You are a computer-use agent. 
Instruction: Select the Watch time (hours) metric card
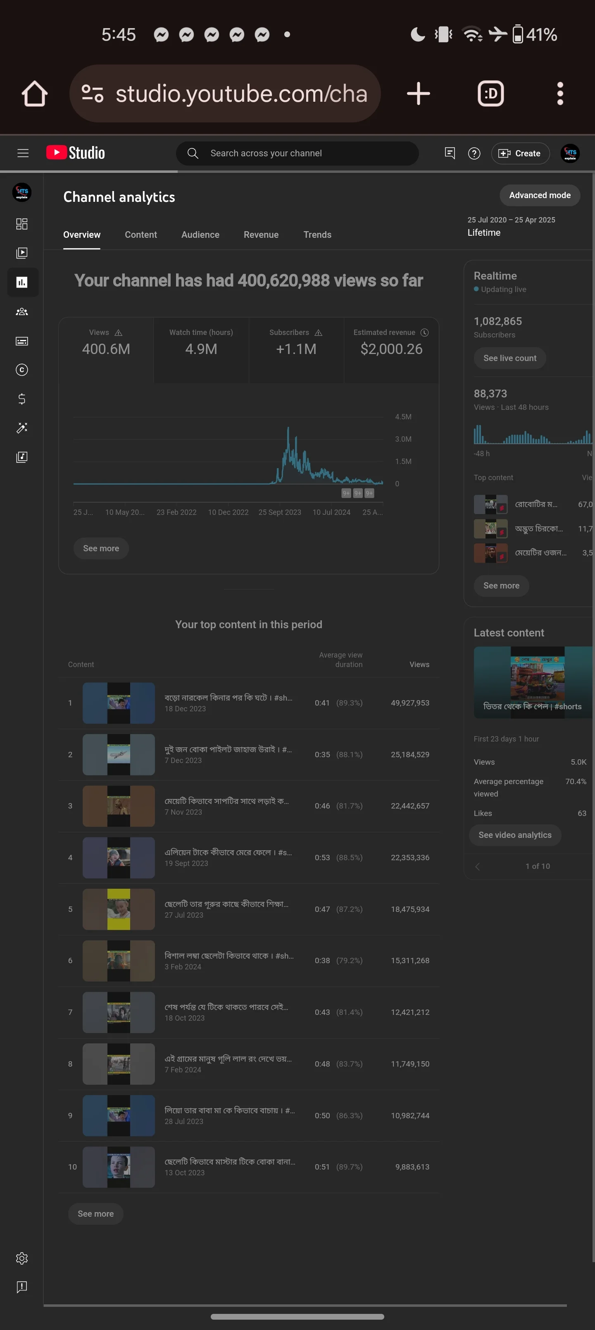(x=201, y=350)
